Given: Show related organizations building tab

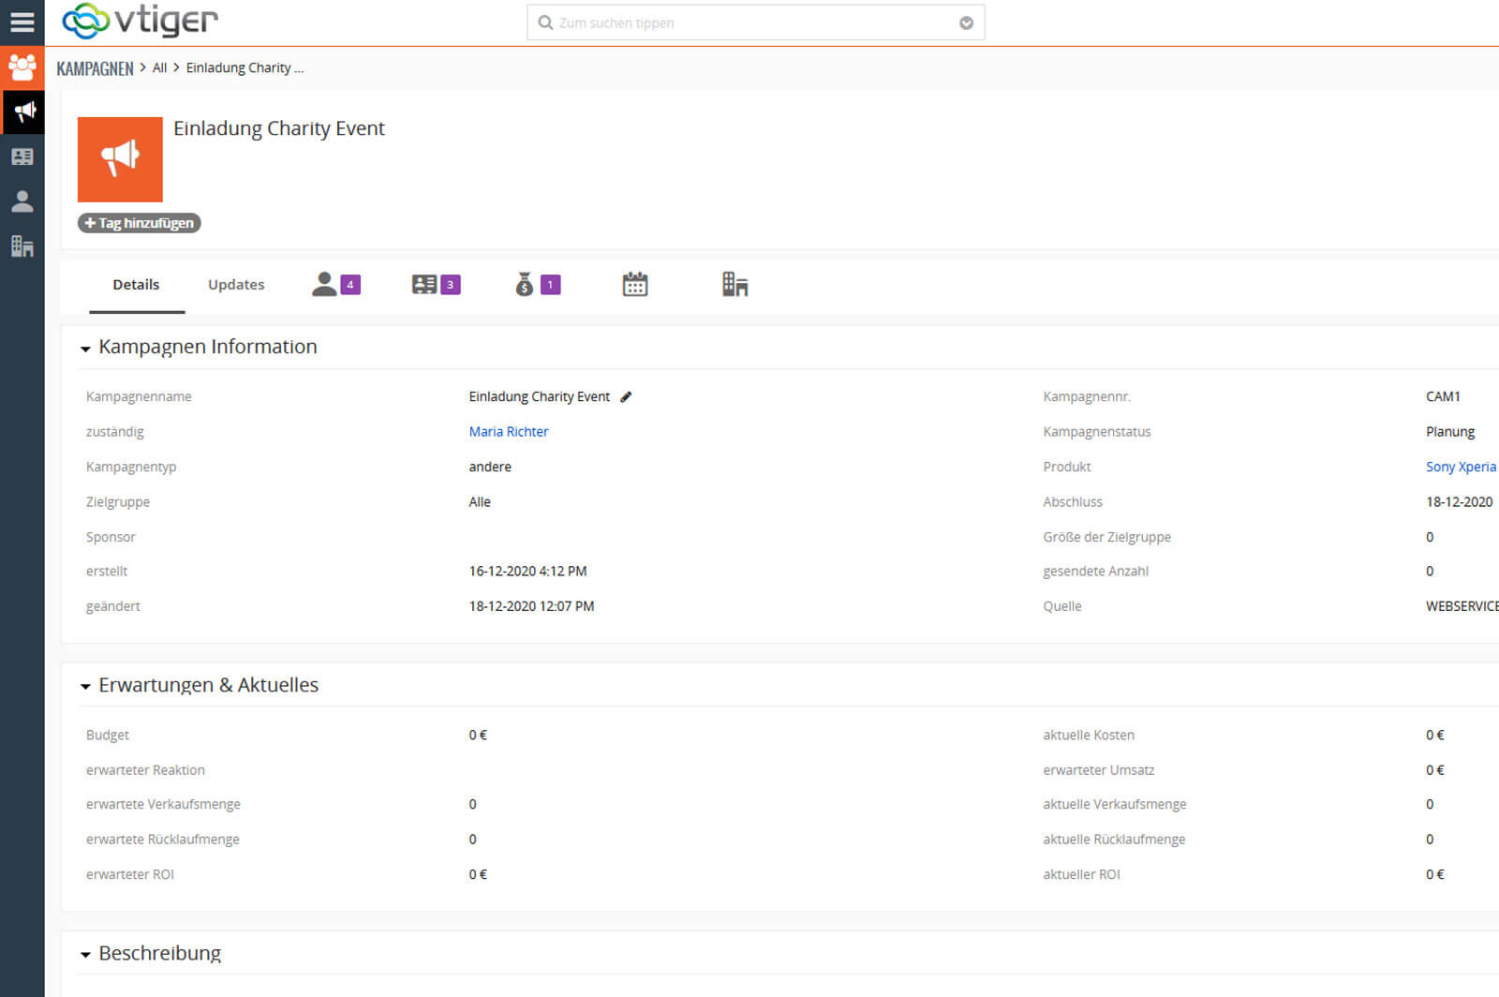Looking at the screenshot, I should click(735, 285).
